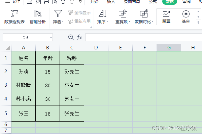The height and width of the screenshot is (134, 202).
Task: Expand the 排序 dropdown arrow
Action: tap(107, 21)
